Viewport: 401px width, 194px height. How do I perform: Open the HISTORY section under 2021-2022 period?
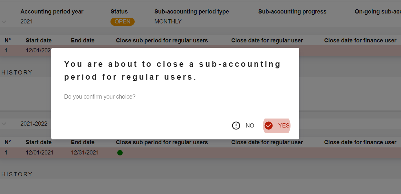[17, 174]
